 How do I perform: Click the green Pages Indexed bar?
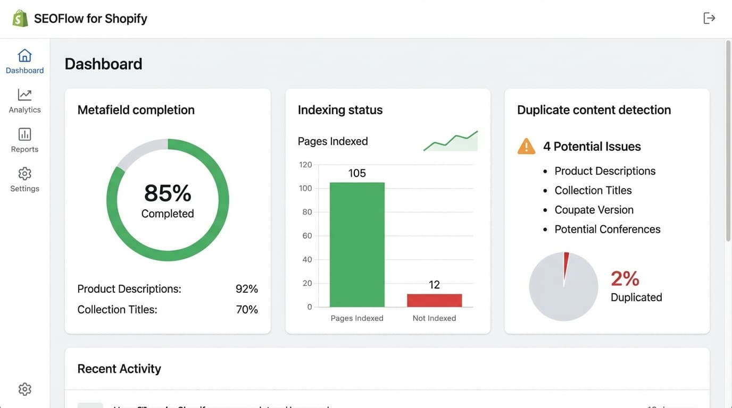pos(357,244)
